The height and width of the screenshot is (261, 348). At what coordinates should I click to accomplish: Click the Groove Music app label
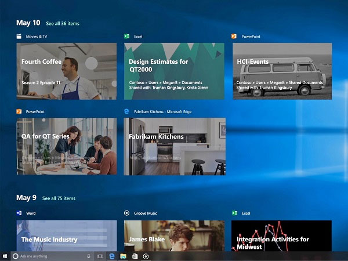[x=146, y=213]
